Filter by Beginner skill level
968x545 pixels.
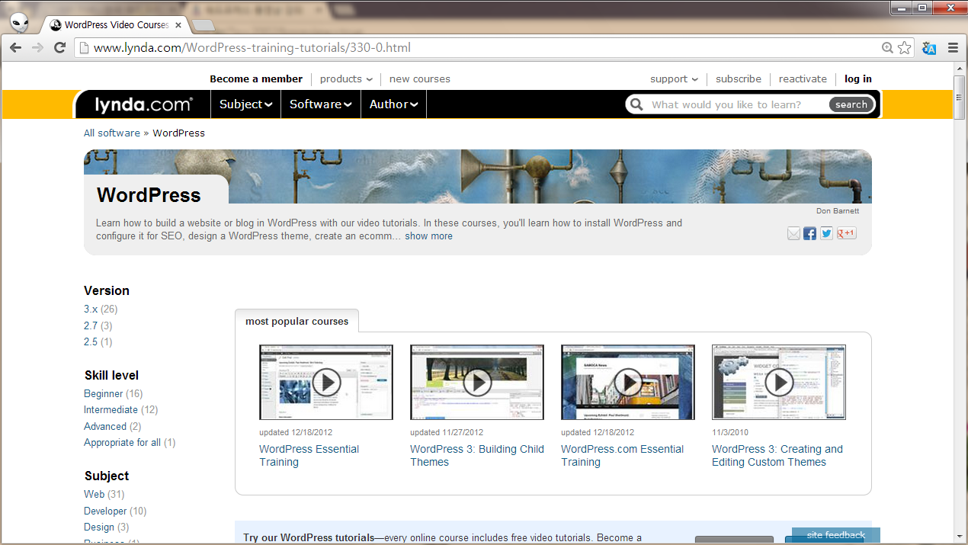click(x=103, y=393)
